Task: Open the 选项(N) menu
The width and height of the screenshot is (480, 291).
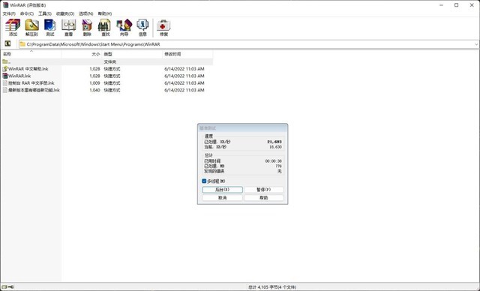Action: [x=86, y=13]
